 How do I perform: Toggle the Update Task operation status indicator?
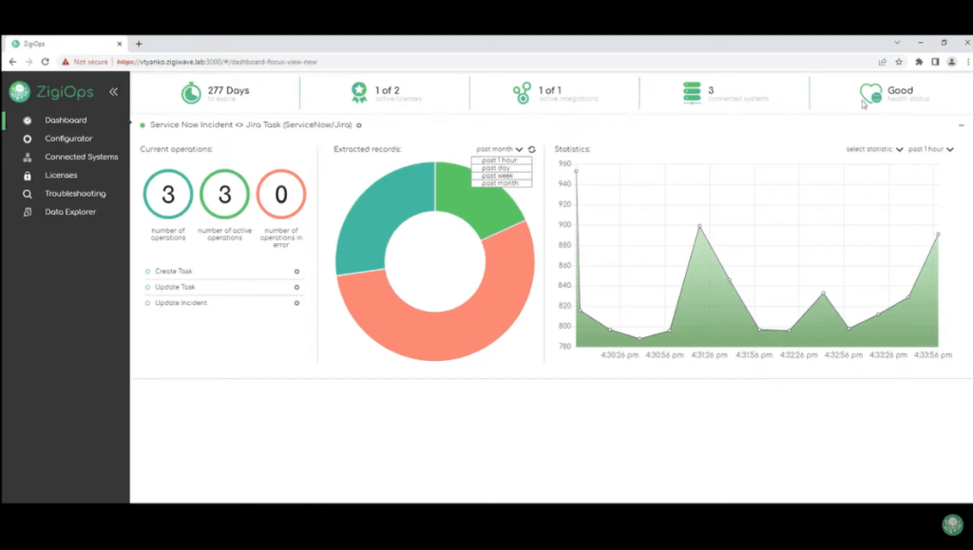pos(147,287)
